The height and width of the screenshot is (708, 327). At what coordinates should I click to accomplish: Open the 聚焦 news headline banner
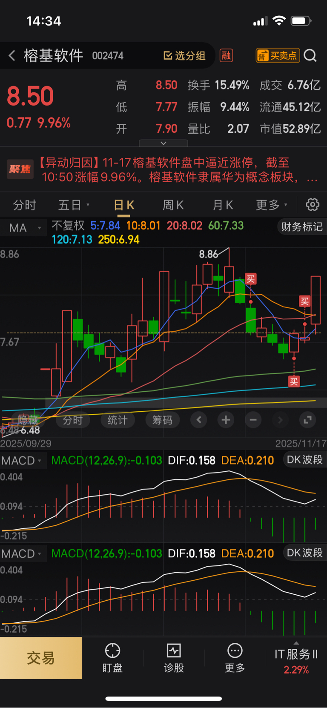tap(163, 169)
